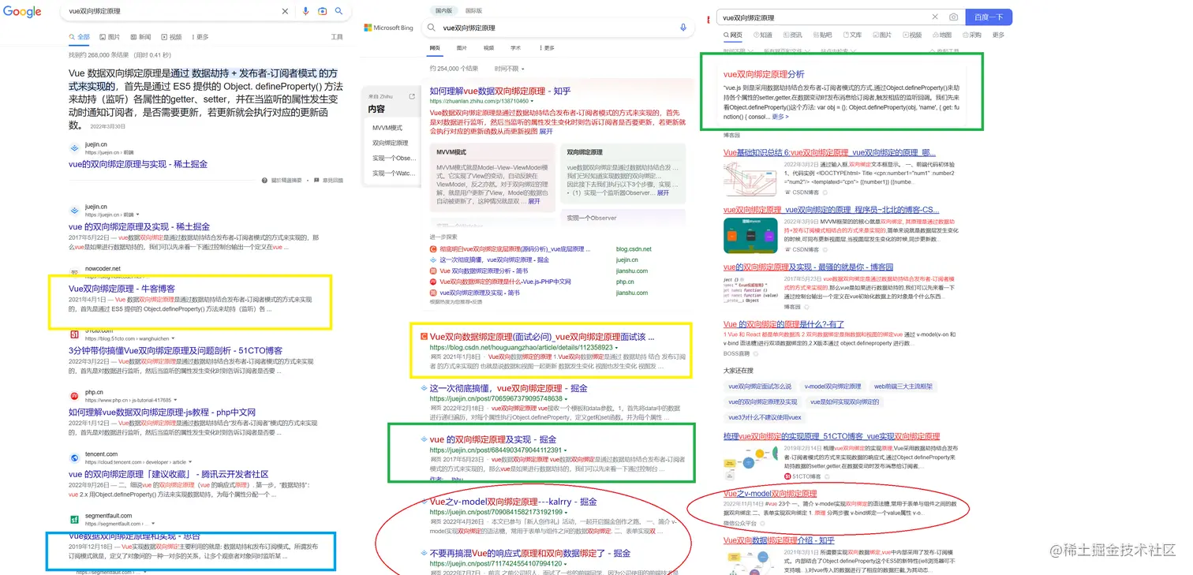
Task: Click segmentfault.com favicon in Google results
Action: [73, 520]
